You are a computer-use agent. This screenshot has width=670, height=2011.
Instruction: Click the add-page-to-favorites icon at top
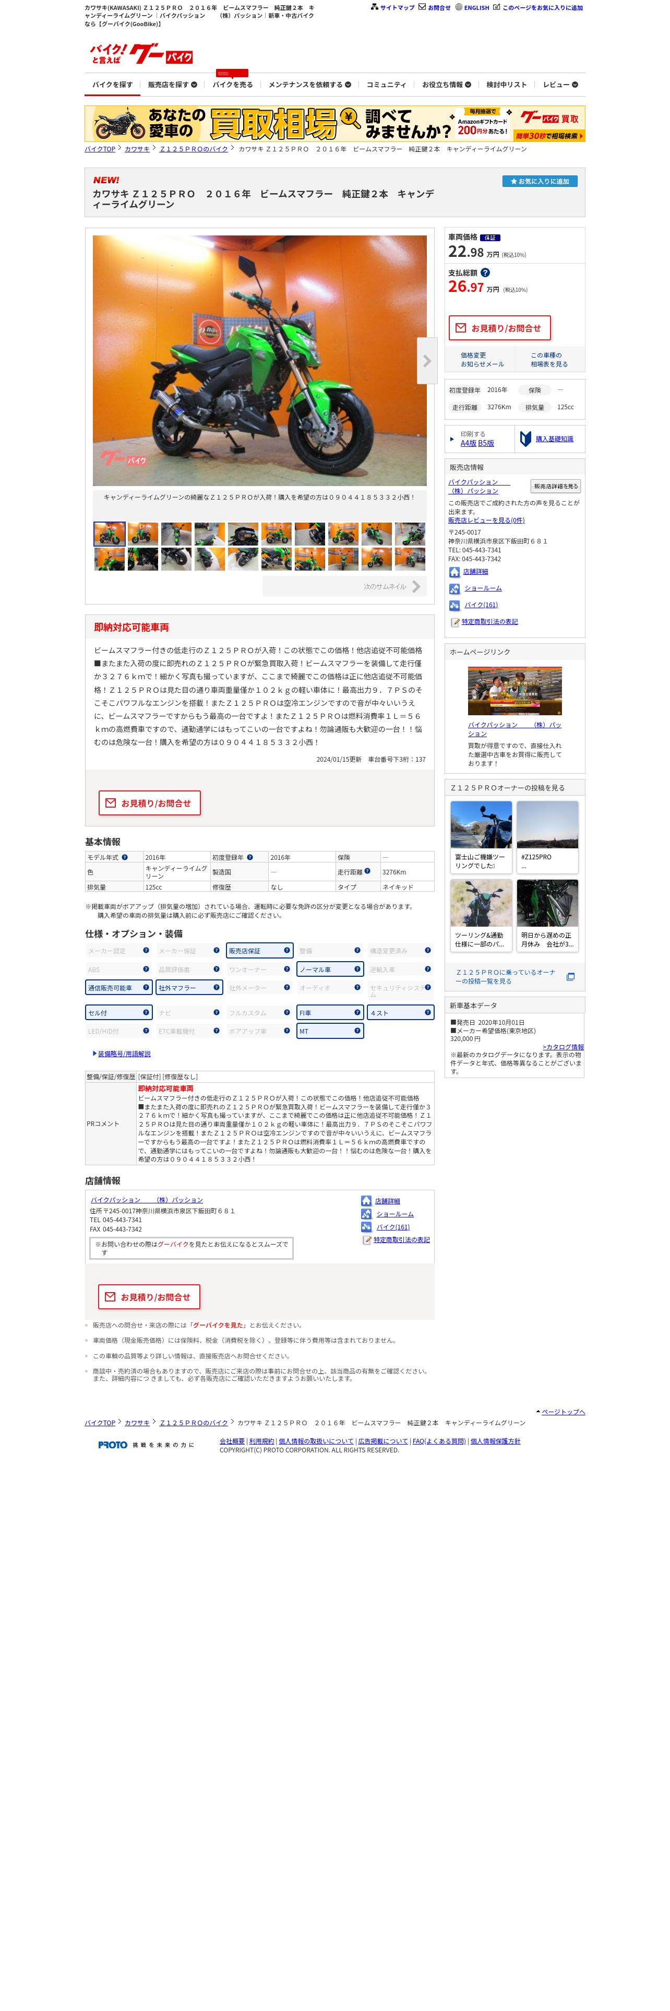point(497,7)
